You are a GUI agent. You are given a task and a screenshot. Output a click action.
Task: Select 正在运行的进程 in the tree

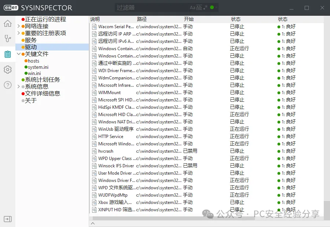45,19
